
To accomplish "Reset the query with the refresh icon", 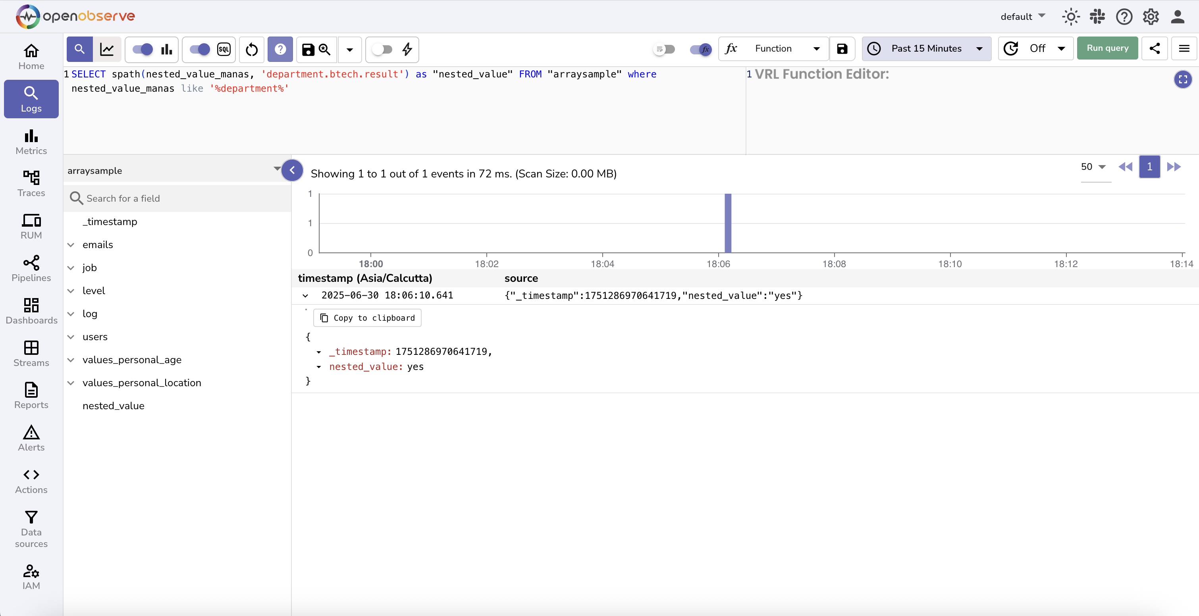I will point(251,49).
